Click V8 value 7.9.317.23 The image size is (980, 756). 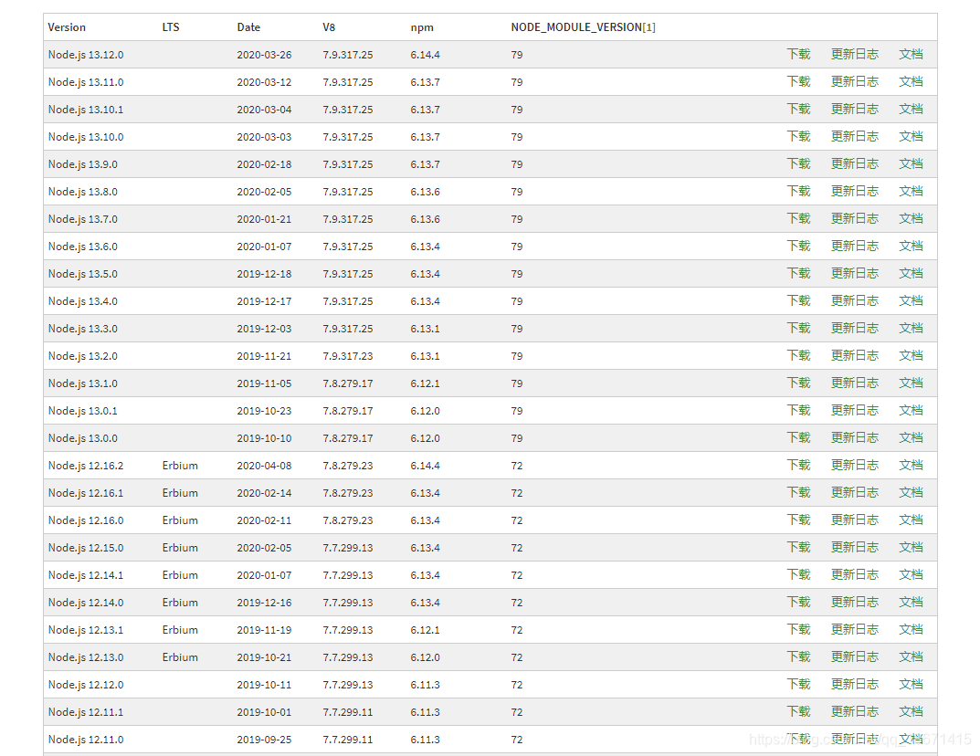coord(347,356)
